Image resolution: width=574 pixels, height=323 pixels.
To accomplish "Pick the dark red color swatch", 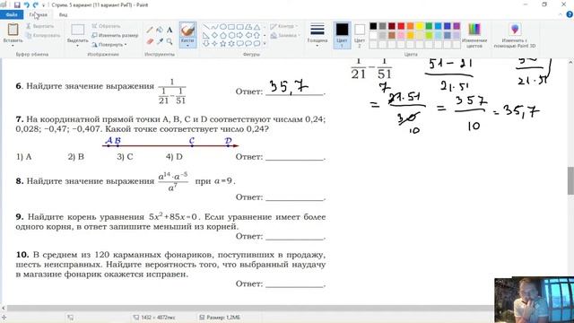I will click(392, 26).
